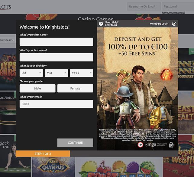This screenshot has height=177, width=194.
Task: Open the YYYY birthday year dropdown
Action: pyautogui.click(x=82, y=73)
